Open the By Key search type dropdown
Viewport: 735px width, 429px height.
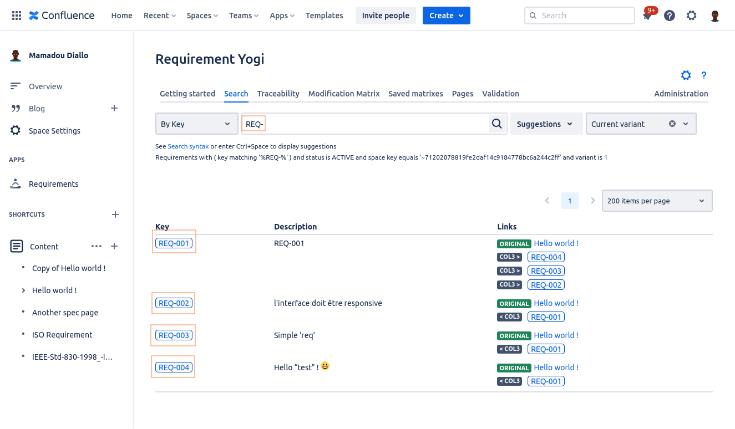[195, 124]
